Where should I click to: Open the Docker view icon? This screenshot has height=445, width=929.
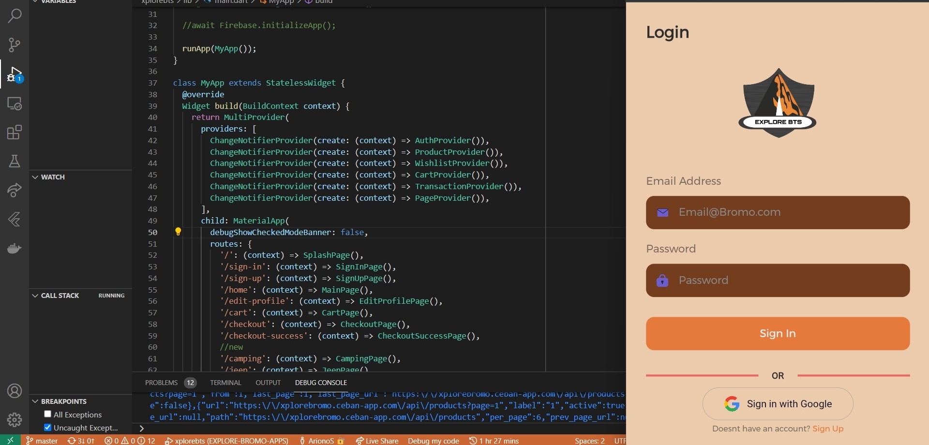pos(15,248)
